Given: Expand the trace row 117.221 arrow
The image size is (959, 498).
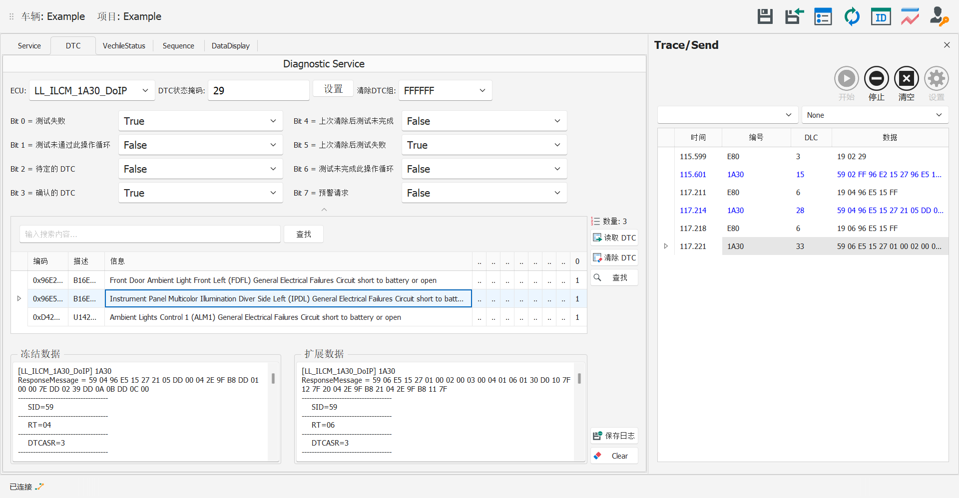Looking at the screenshot, I should pyautogui.click(x=666, y=246).
